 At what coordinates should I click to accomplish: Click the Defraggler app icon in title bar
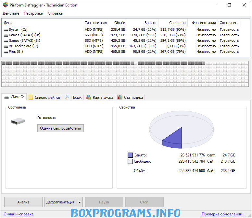[6, 5]
